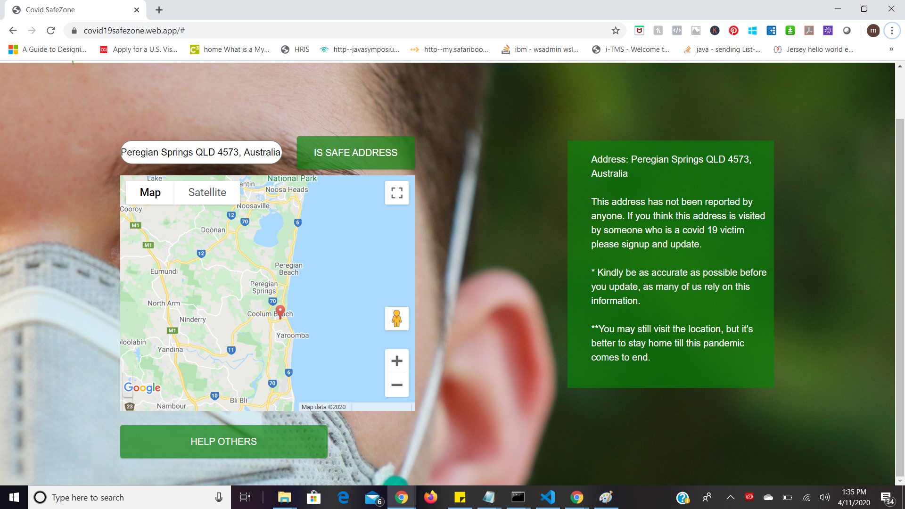The width and height of the screenshot is (905, 509).
Task: Open the green download extension
Action: coord(790,31)
